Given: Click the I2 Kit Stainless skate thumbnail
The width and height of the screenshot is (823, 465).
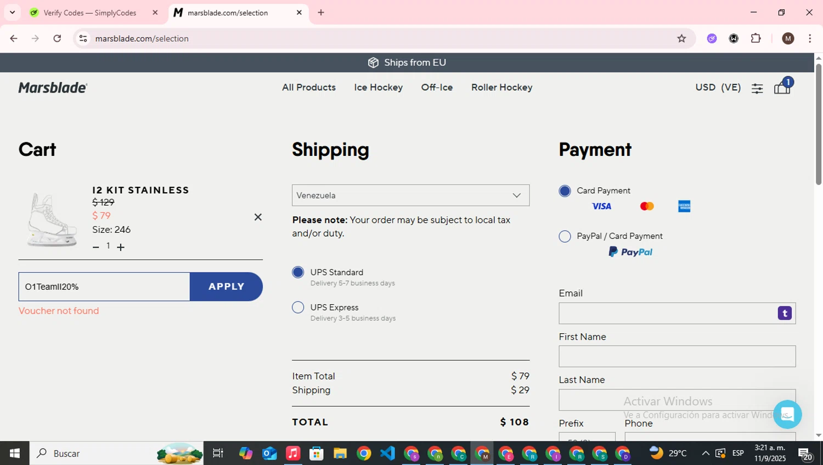Looking at the screenshot, I should click(x=52, y=220).
